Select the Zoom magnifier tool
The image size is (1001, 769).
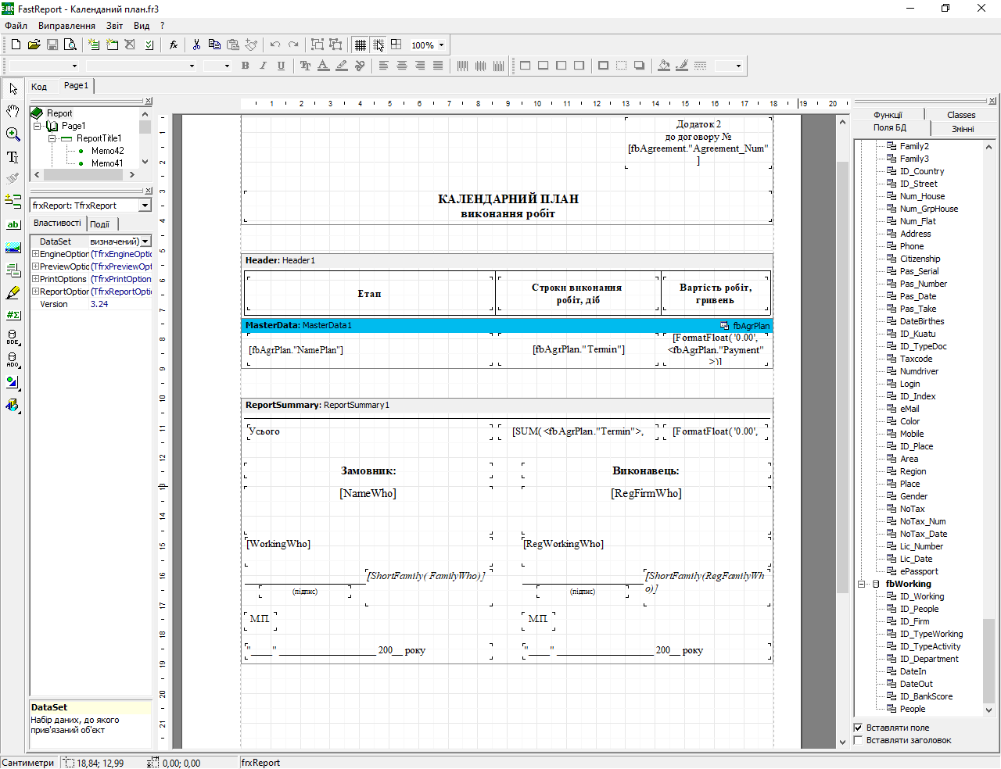[x=13, y=134]
